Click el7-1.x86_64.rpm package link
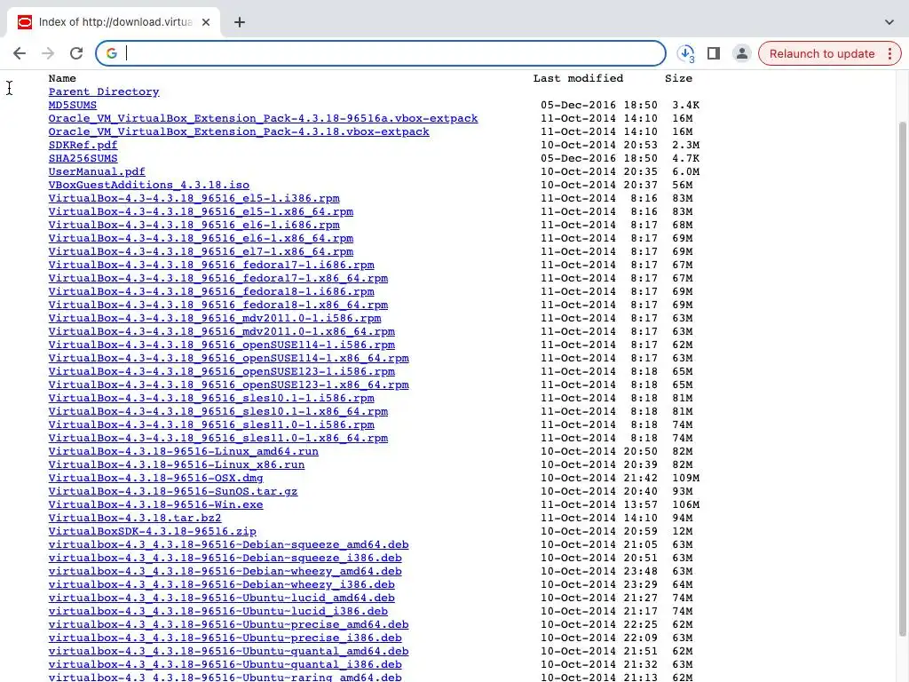 tap(202, 251)
